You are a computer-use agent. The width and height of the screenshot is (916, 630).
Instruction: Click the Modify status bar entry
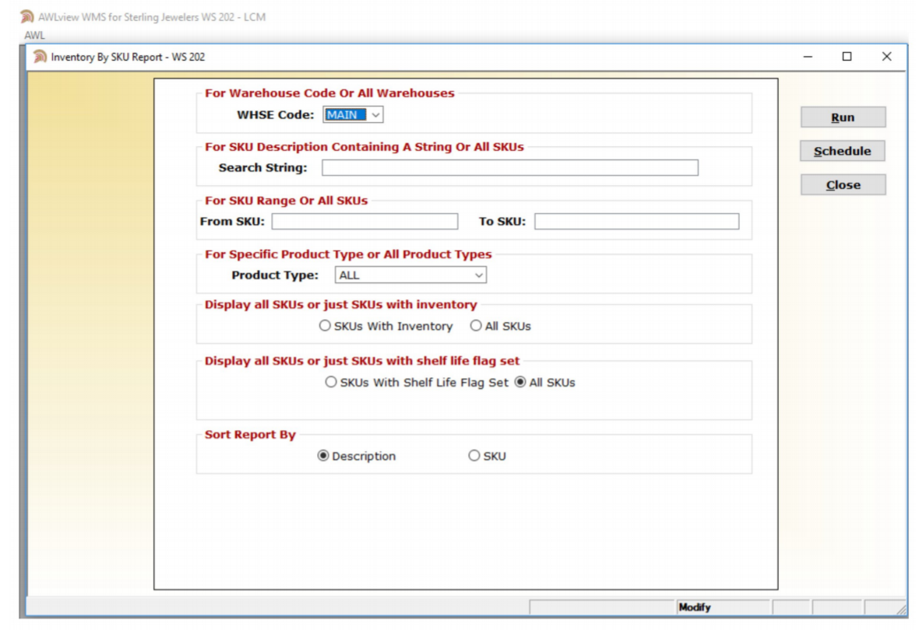[x=695, y=607]
